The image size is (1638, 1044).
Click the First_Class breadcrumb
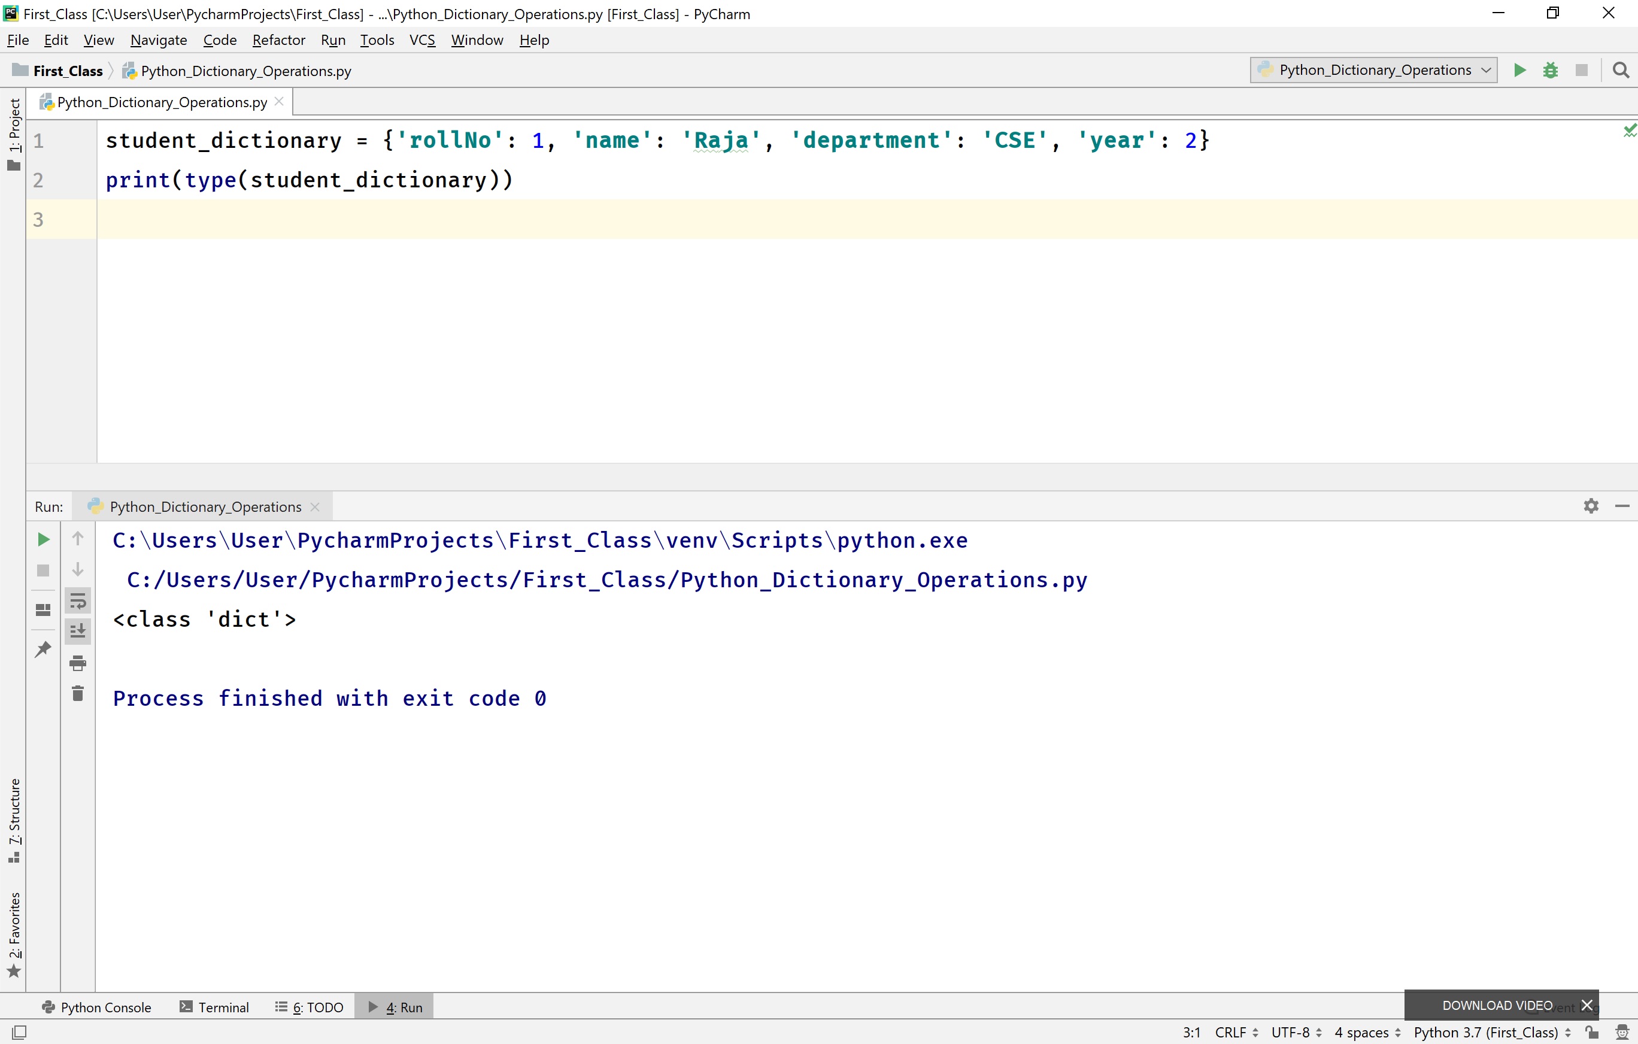pyautogui.click(x=58, y=71)
